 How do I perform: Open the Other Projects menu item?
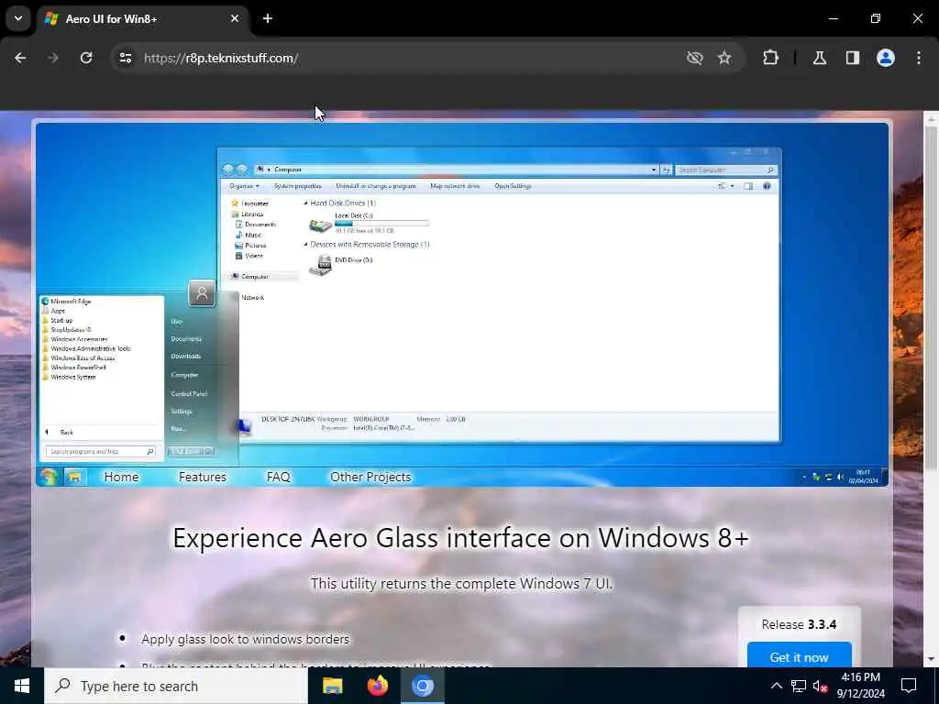pyautogui.click(x=370, y=477)
